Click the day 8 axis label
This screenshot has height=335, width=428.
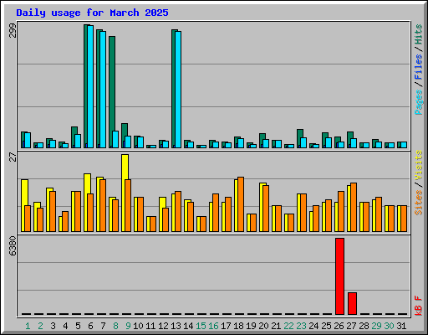tap(115, 326)
